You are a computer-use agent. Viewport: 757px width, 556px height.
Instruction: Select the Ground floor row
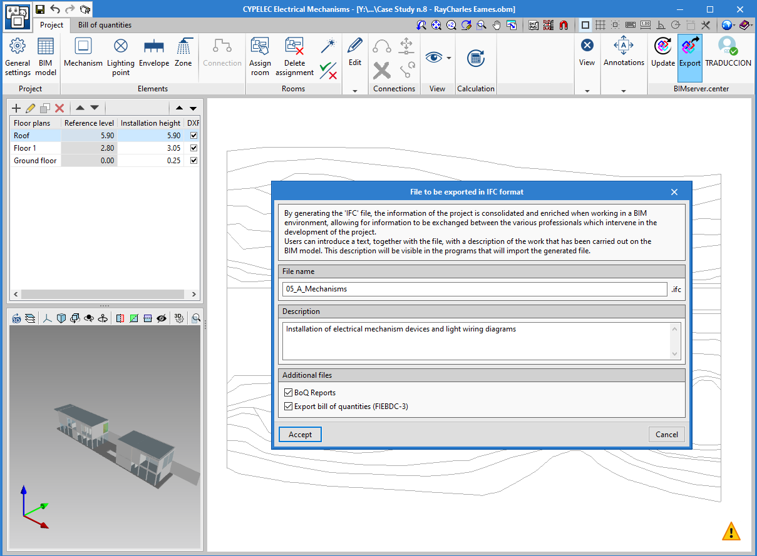click(105, 161)
